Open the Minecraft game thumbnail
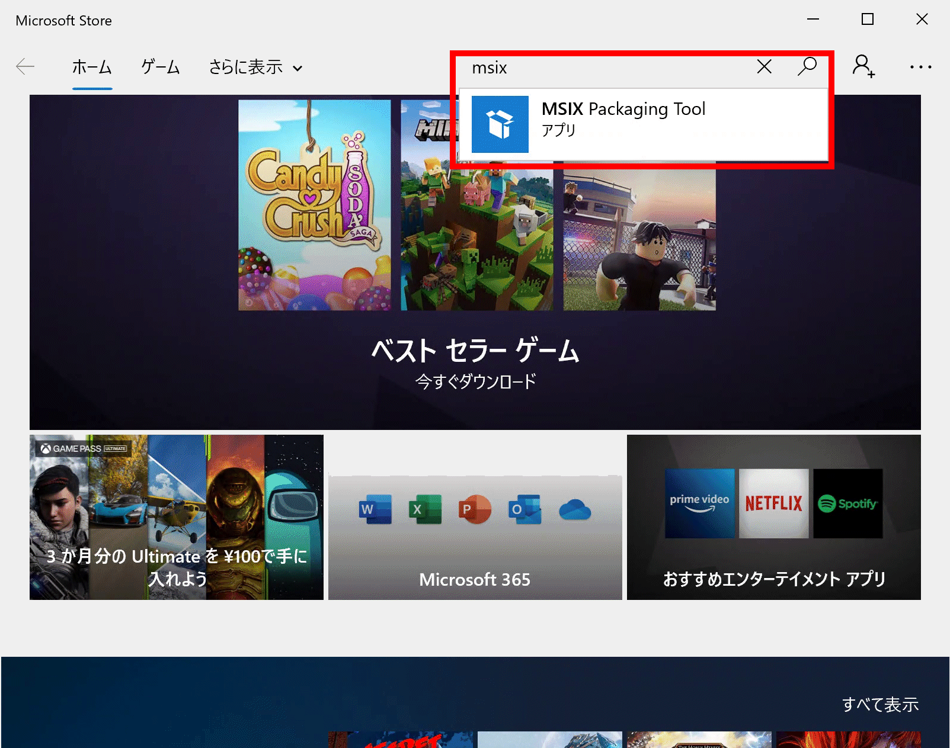Image resolution: width=950 pixels, height=748 pixels. (x=477, y=237)
